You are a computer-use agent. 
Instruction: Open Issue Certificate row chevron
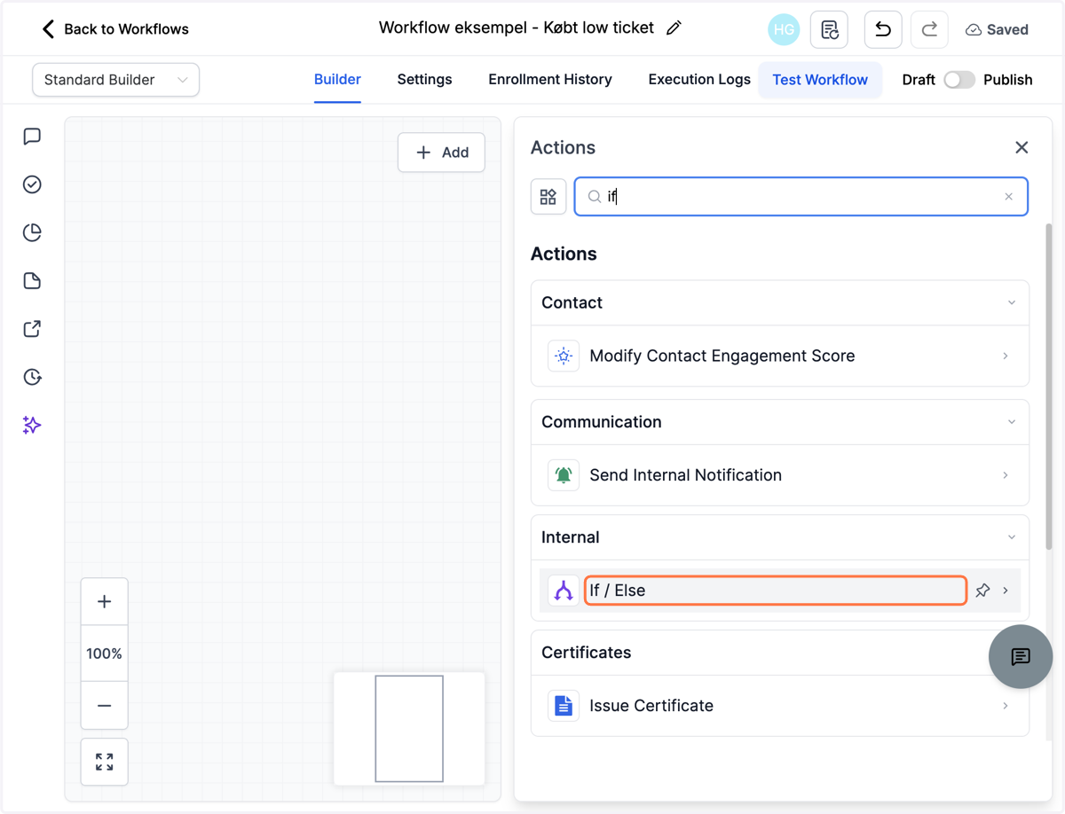tap(1006, 706)
